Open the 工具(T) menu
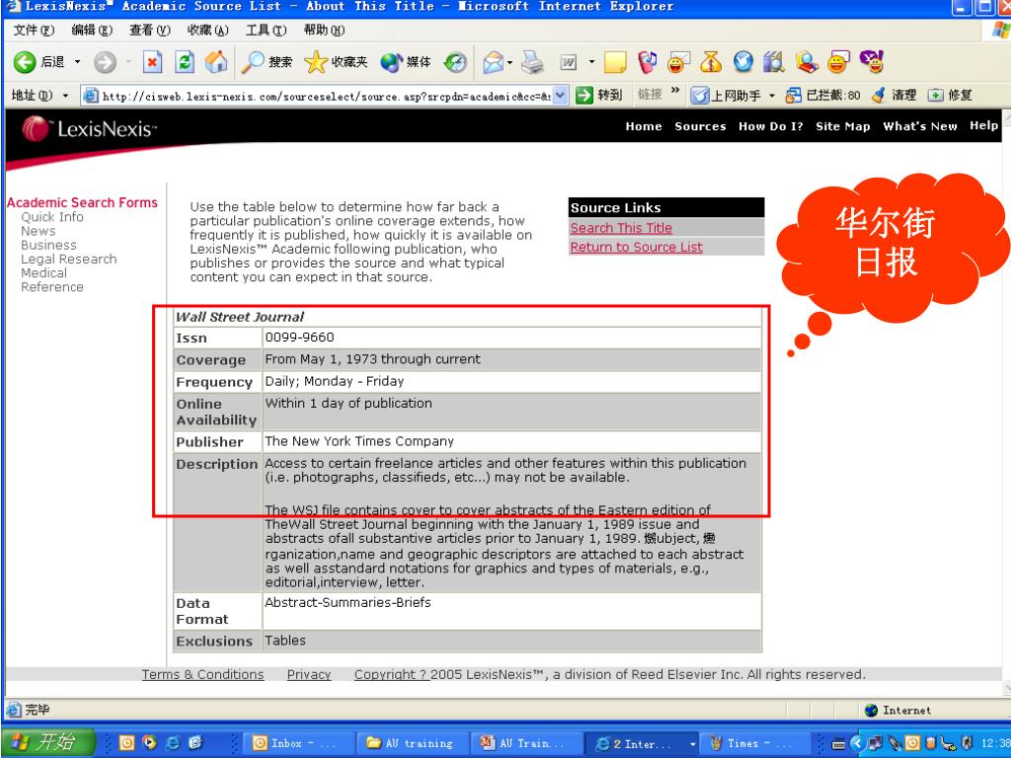1011x758 pixels. click(x=266, y=30)
